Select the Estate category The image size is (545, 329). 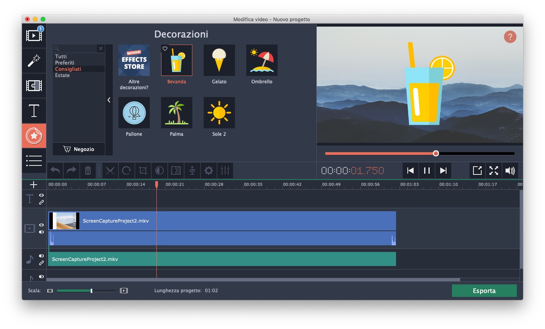click(x=63, y=75)
